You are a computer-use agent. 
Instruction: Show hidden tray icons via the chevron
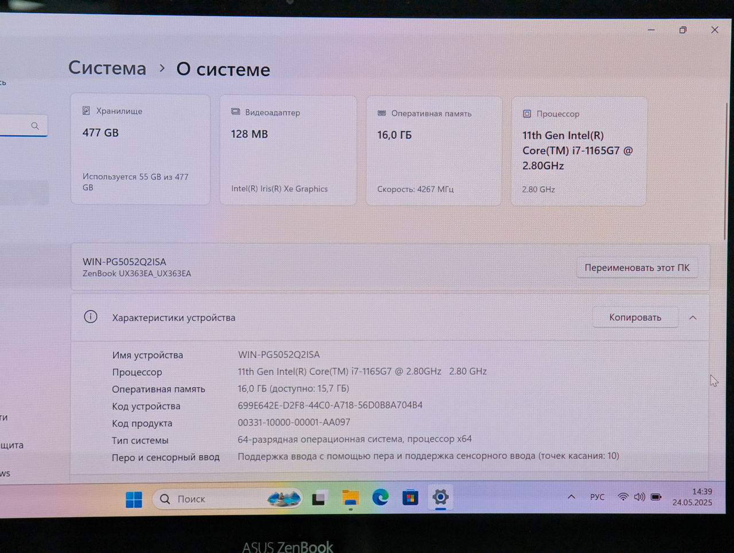571,497
